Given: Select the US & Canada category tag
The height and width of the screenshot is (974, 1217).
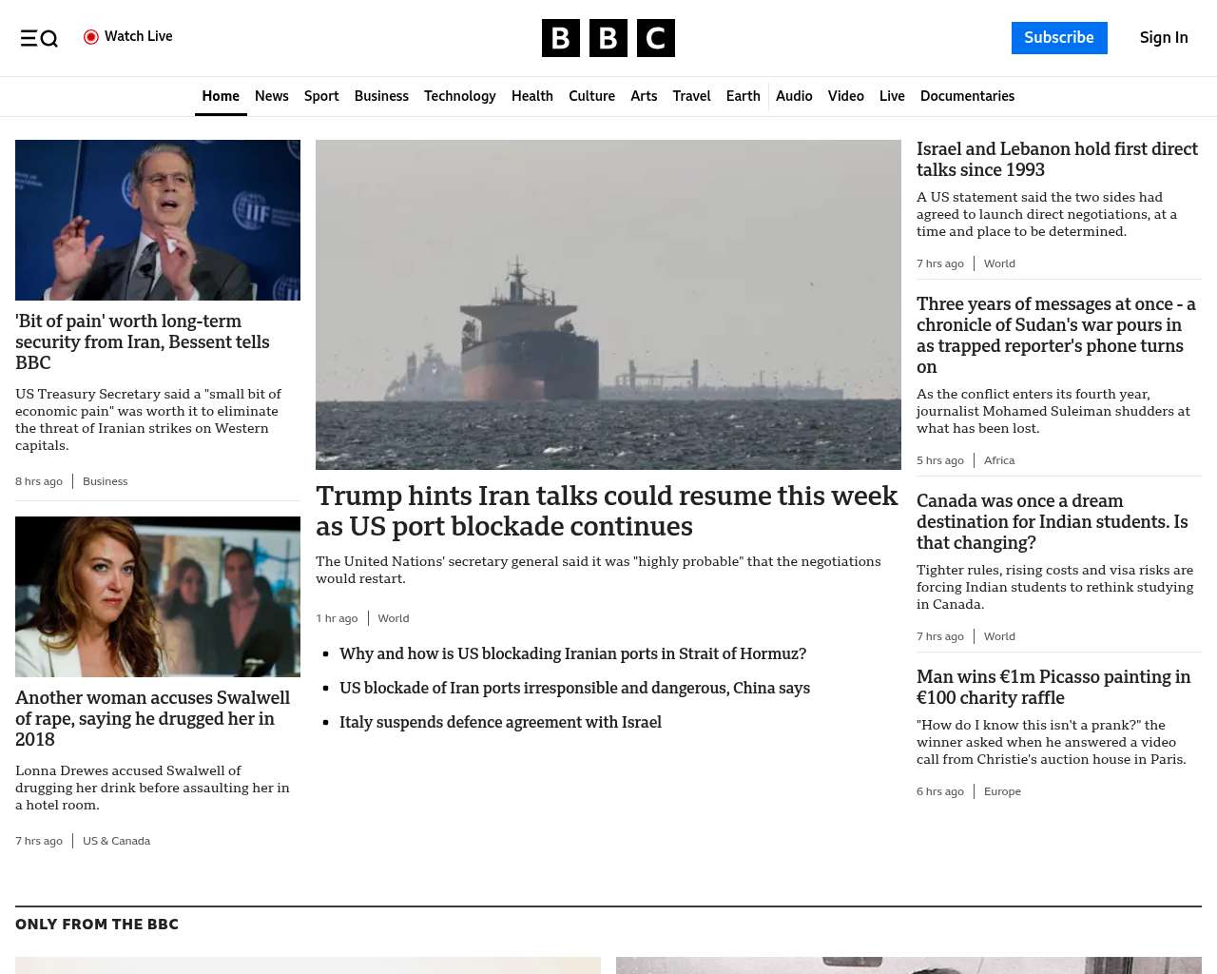Looking at the screenshot, I should click(116, 841).
